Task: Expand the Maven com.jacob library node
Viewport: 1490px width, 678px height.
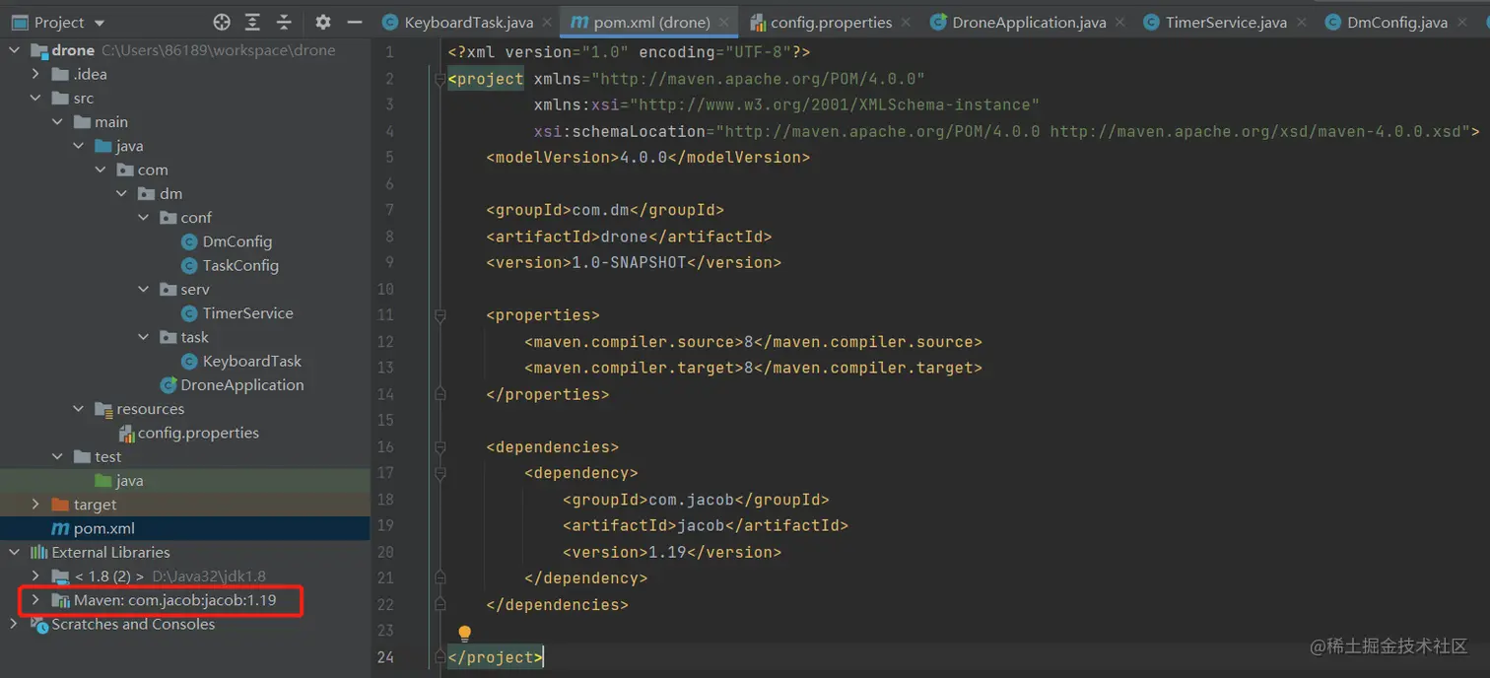Action: point(36,600)
